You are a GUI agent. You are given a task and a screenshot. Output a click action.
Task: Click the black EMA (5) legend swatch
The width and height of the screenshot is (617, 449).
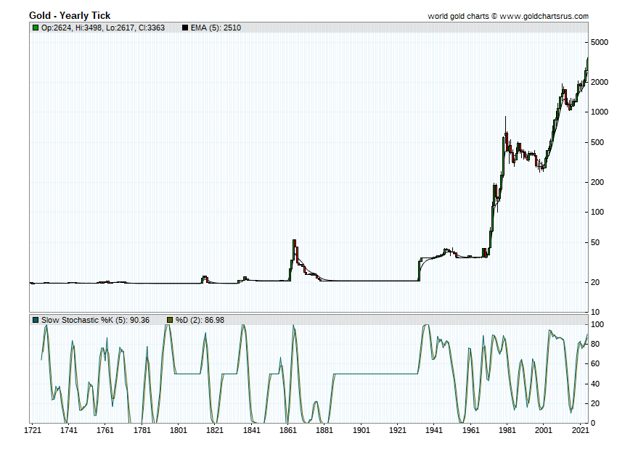[x=185, y=28]
